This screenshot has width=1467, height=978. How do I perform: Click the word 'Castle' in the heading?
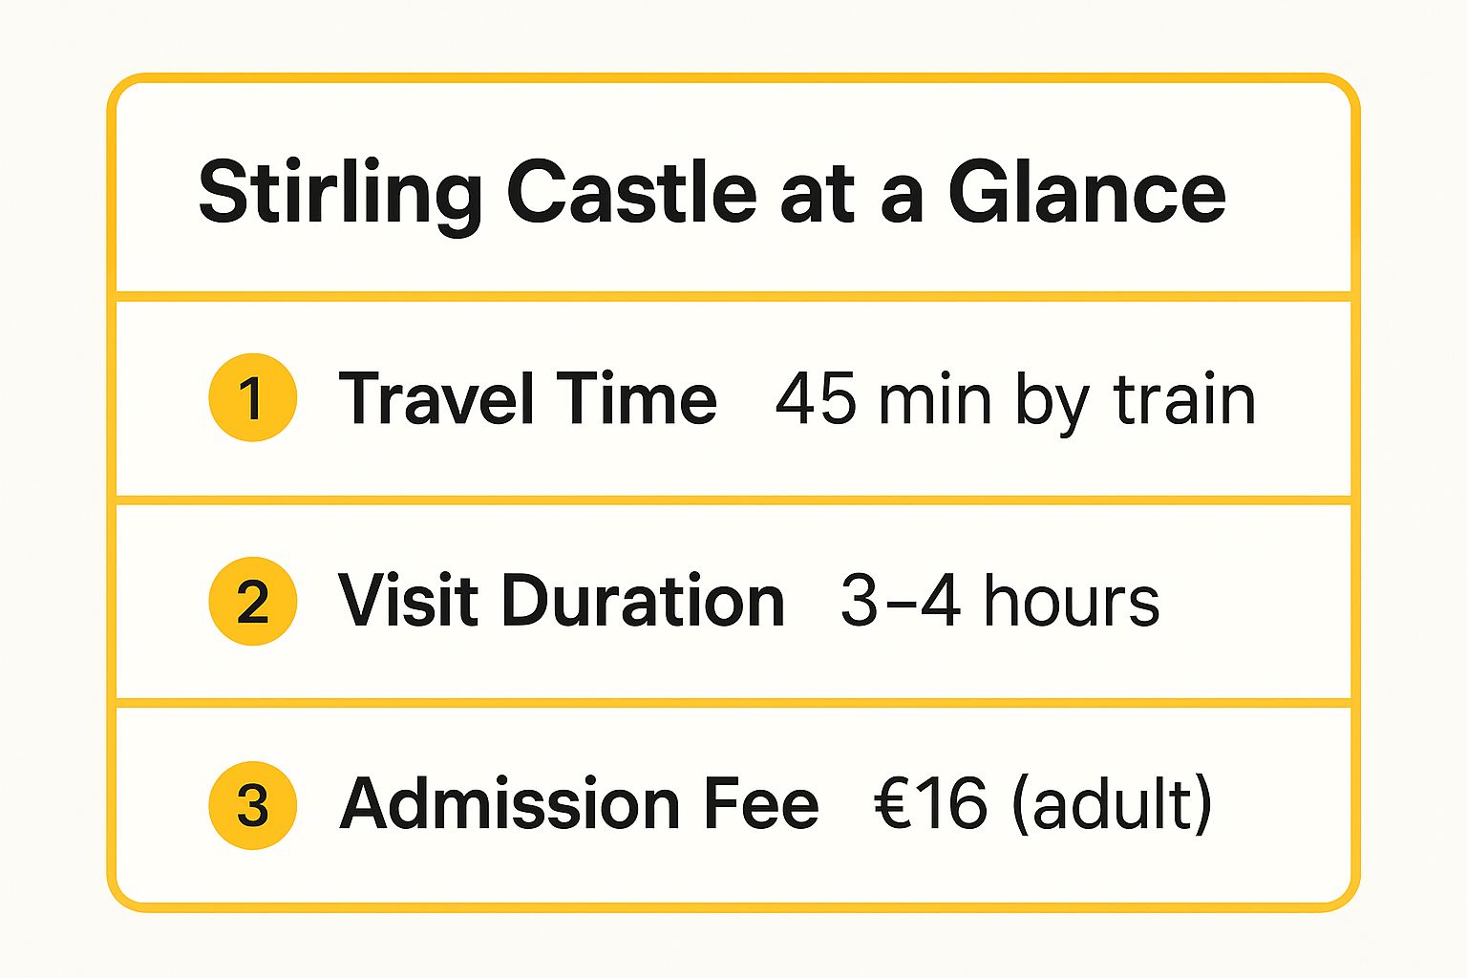(x=631, y=193)
